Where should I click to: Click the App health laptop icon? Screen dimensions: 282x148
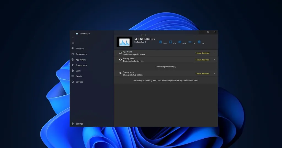point(120,53)
